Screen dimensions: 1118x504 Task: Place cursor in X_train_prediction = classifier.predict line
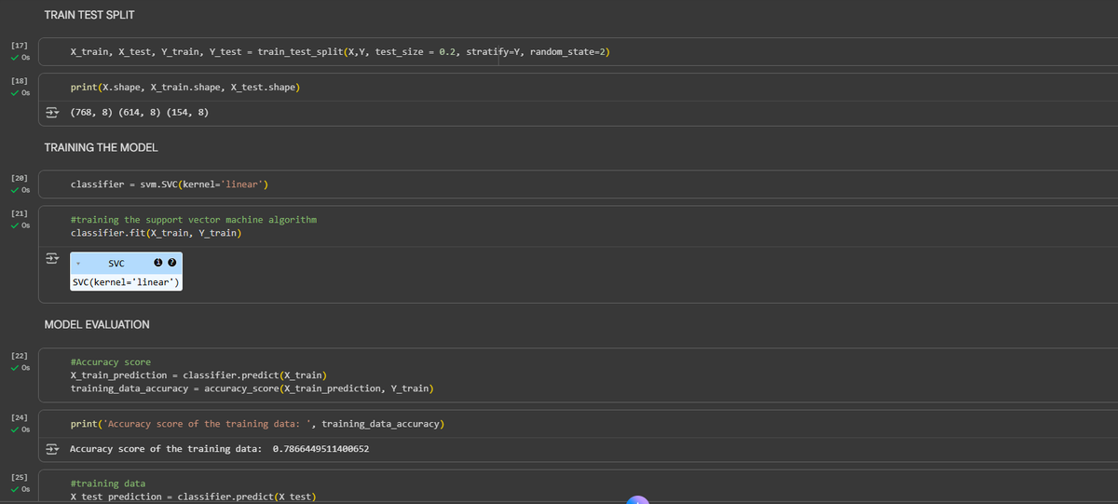point(198,375)
